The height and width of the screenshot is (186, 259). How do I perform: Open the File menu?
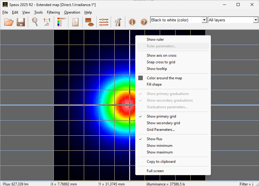coord(5,12)
